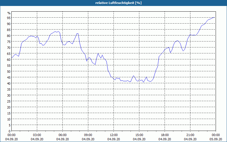
Task: Select the y-axis value 90
Action: pyautogui.click(x=9, y=24)
